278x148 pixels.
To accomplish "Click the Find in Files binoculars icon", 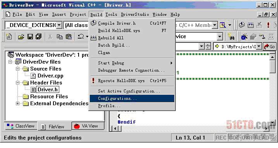I will pos(231,37).
